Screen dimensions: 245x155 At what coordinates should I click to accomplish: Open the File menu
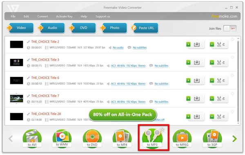click(13, 16)
